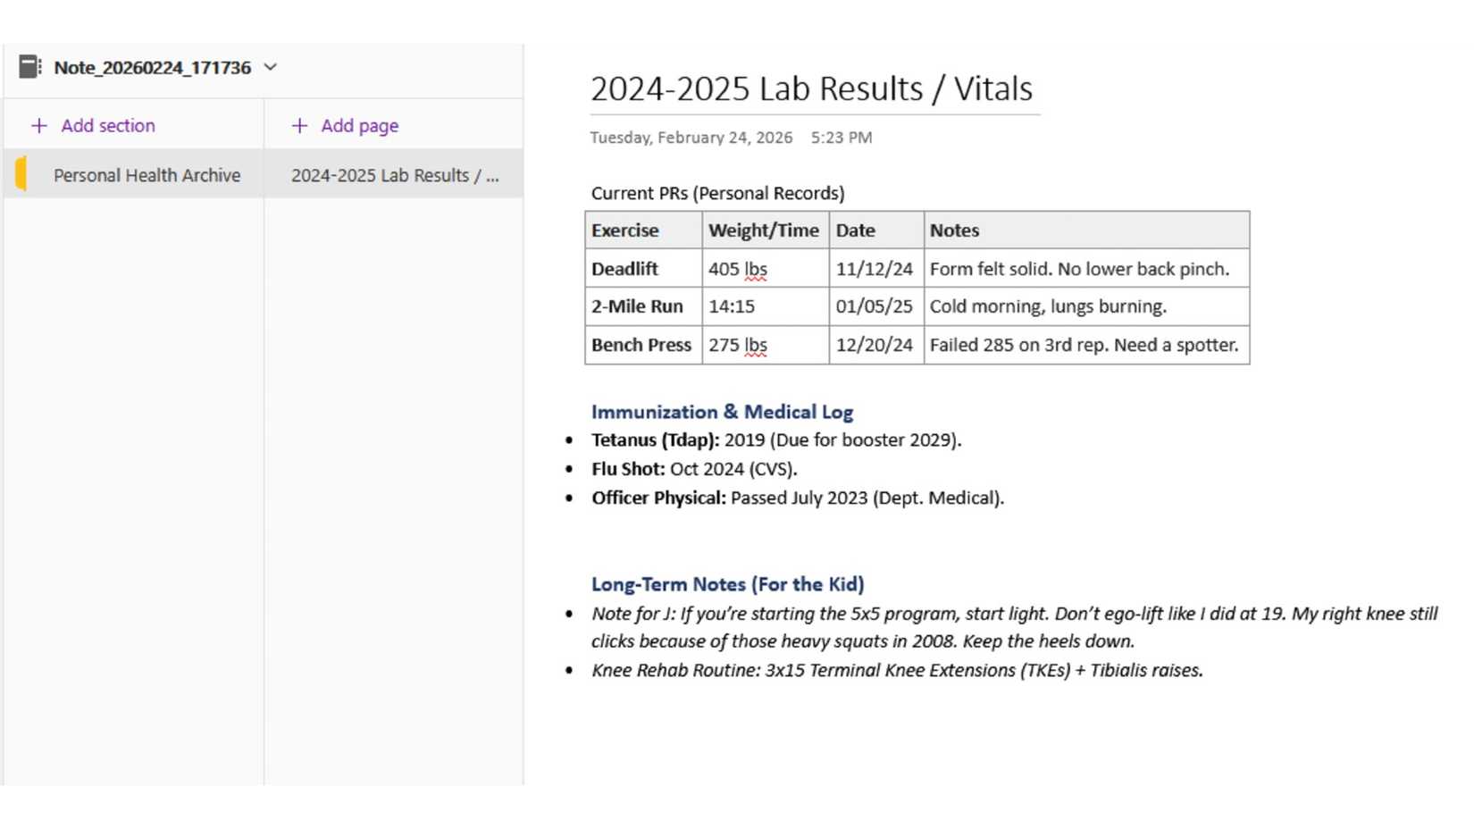Open the 2024-2025 Lab Results page
Image resolution: width=1474 pixels, height=829 pixels.
pos(394,175)
